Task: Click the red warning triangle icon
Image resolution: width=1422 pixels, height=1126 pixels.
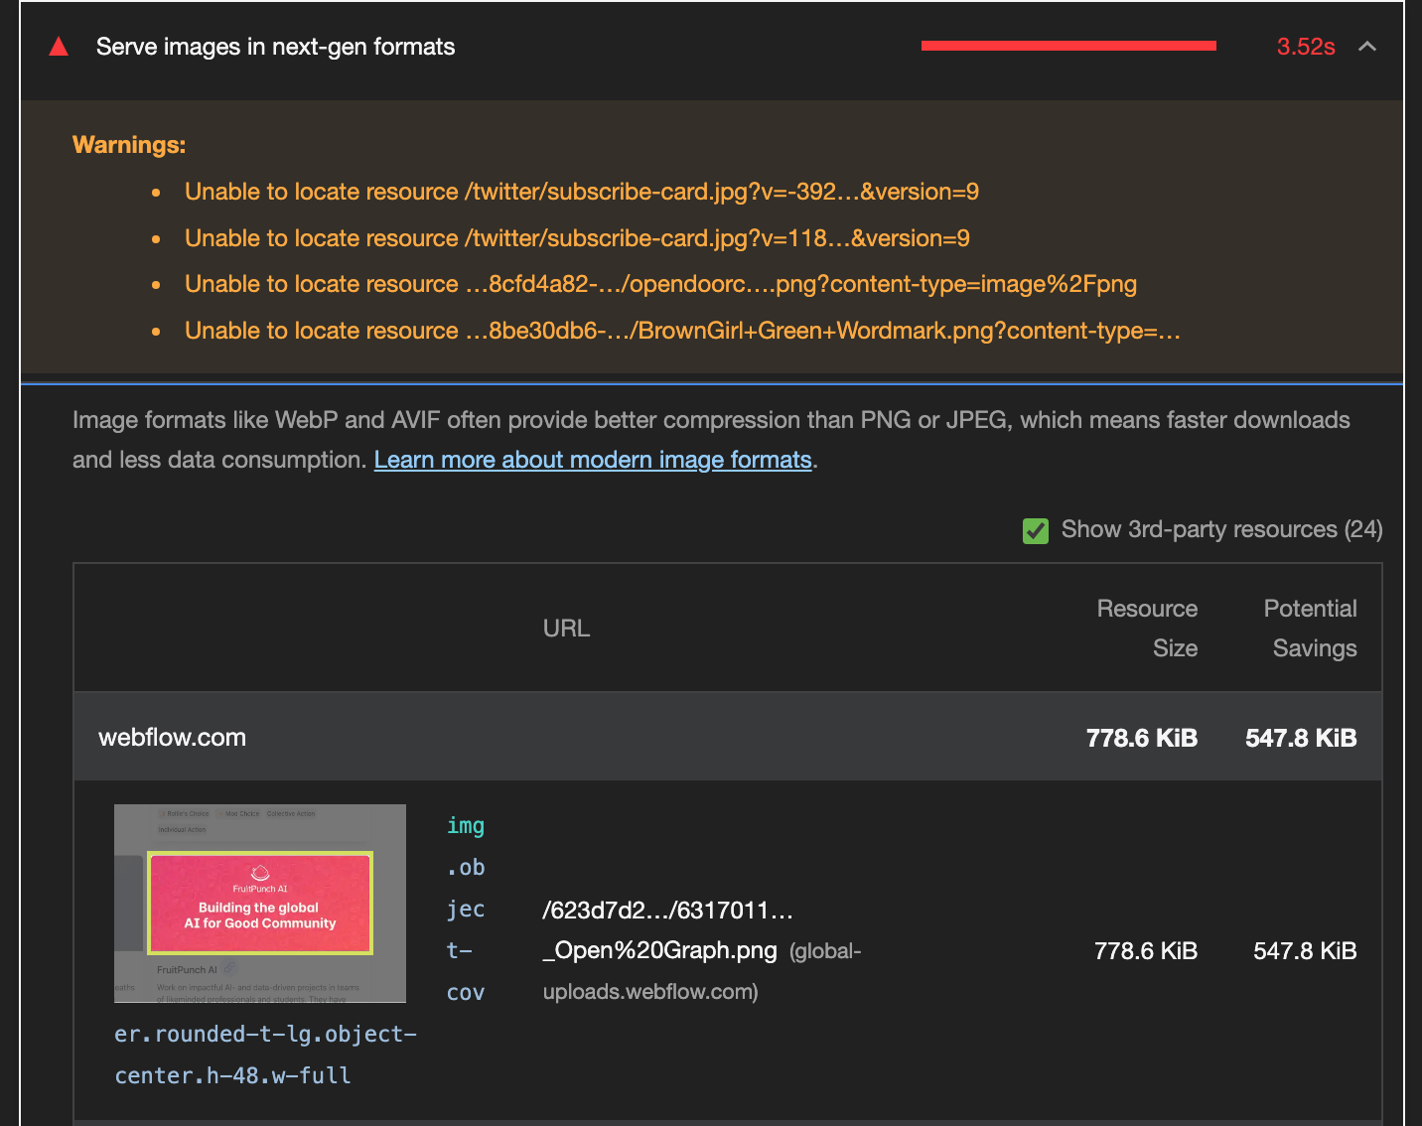Action: (59, 46)
